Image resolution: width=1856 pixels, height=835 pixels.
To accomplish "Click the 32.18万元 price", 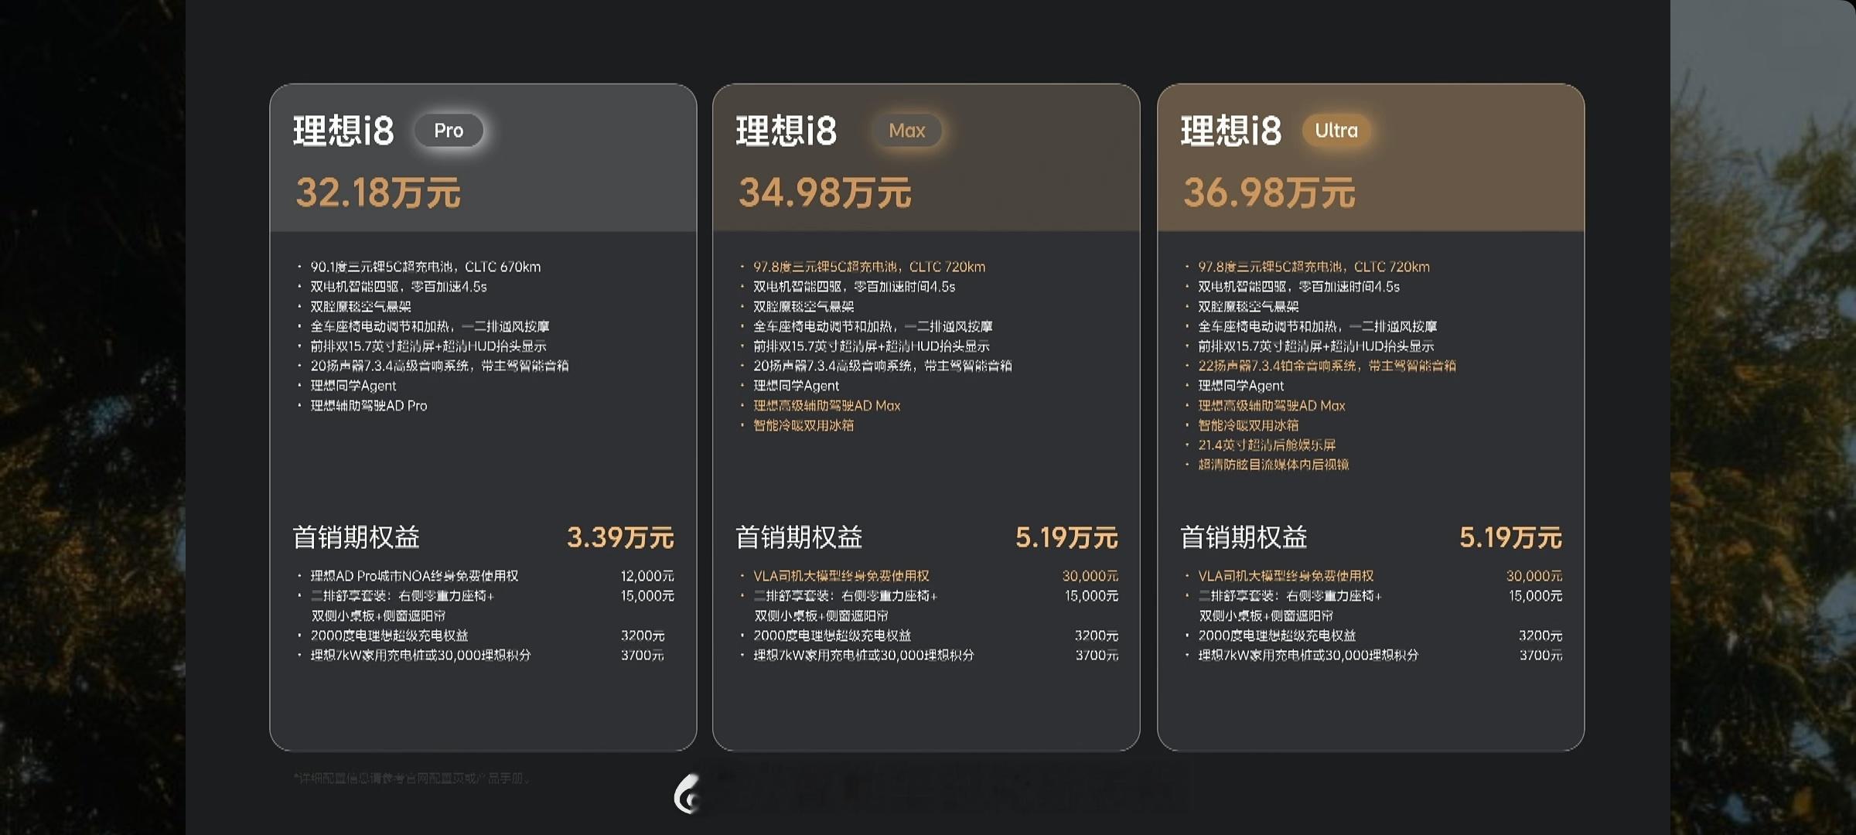I will (x=378, y=193).
